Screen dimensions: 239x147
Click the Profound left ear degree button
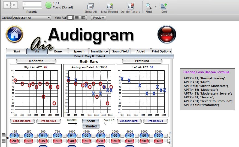142,61
